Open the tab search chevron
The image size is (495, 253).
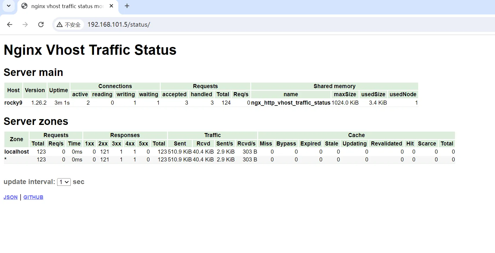coord(9,6)
